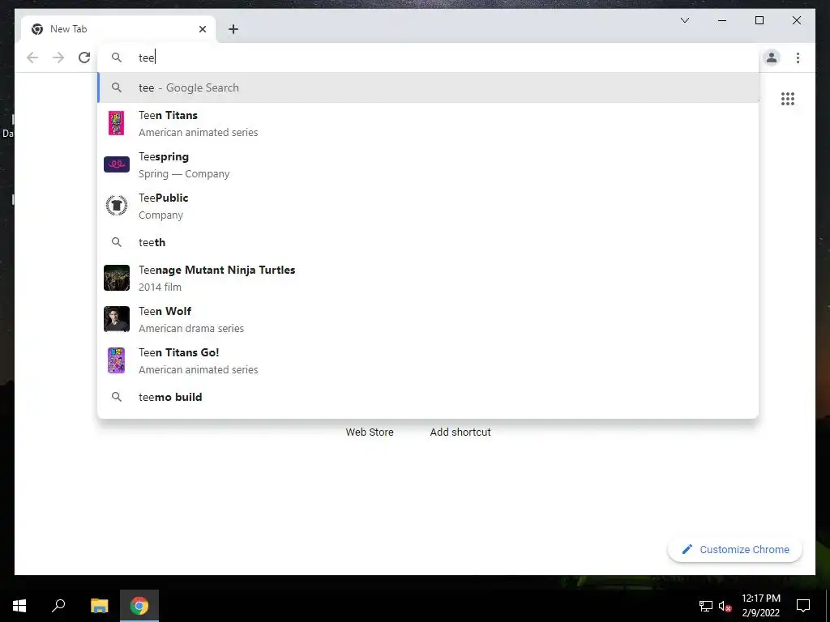Pick the Teespring suggestion
Viewport: 830px width, 622px height.
point(428,164)
